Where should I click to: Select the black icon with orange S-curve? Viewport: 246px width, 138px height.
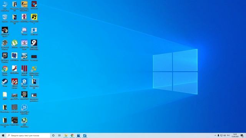click(15, 120)
